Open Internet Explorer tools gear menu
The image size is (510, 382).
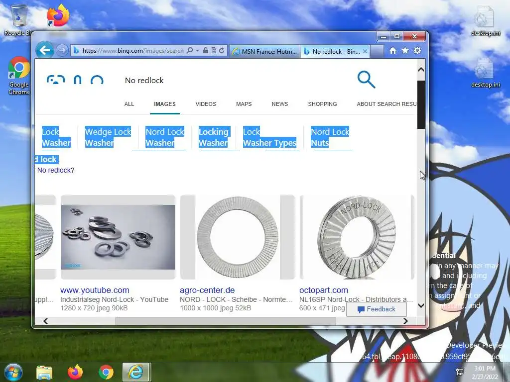click(417, 51)
